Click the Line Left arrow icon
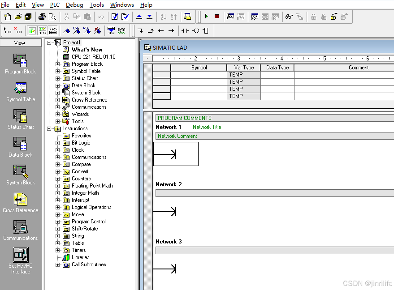The image size is (394, 290). tap(161, 30)
